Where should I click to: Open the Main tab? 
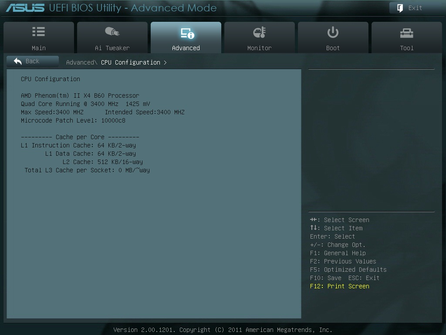[x=39, y=38]
